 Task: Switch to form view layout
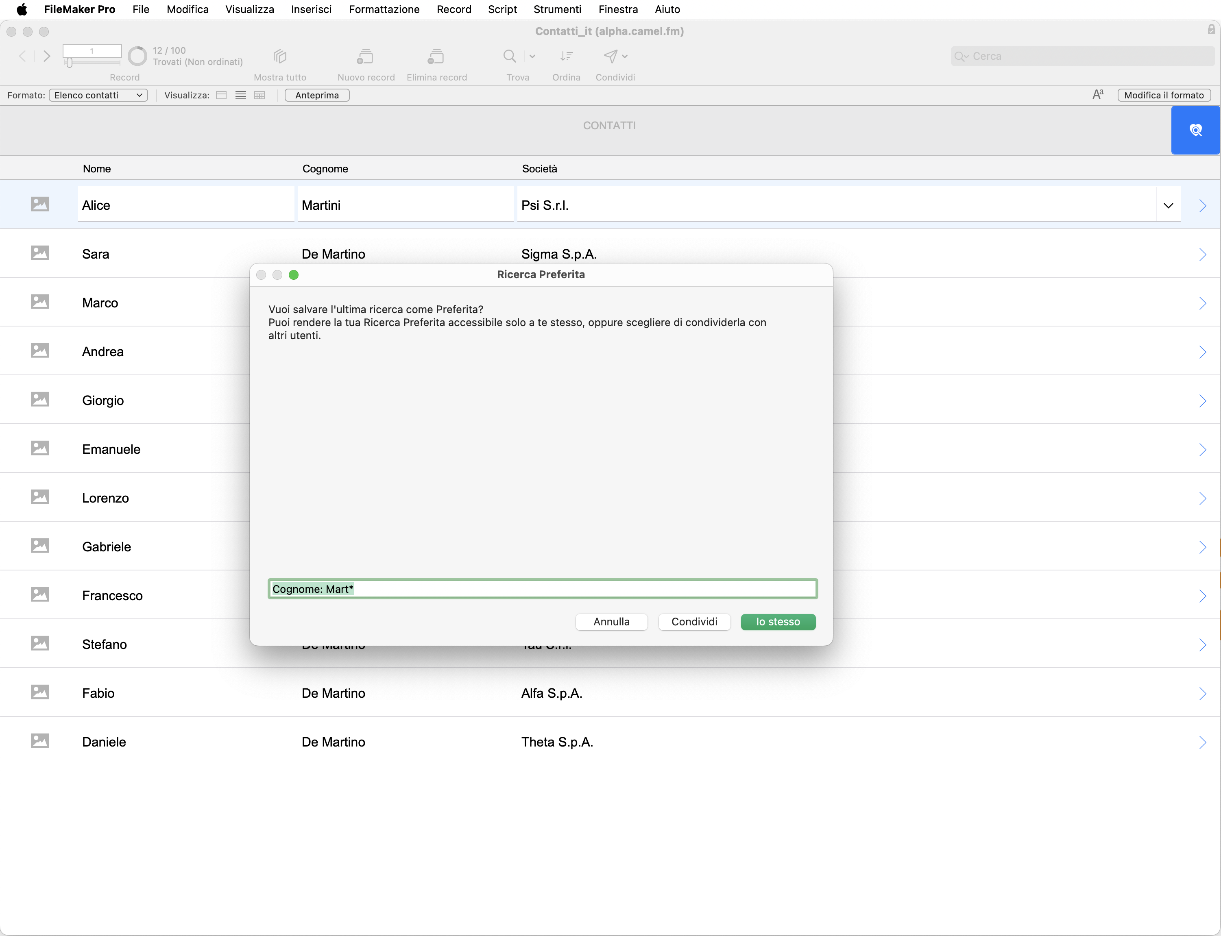click(221, 95)
